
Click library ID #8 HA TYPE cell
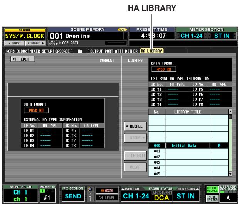tap(219, 104)
